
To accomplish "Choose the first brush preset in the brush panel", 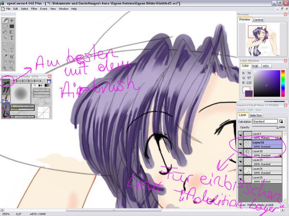I will coord(6,83).
